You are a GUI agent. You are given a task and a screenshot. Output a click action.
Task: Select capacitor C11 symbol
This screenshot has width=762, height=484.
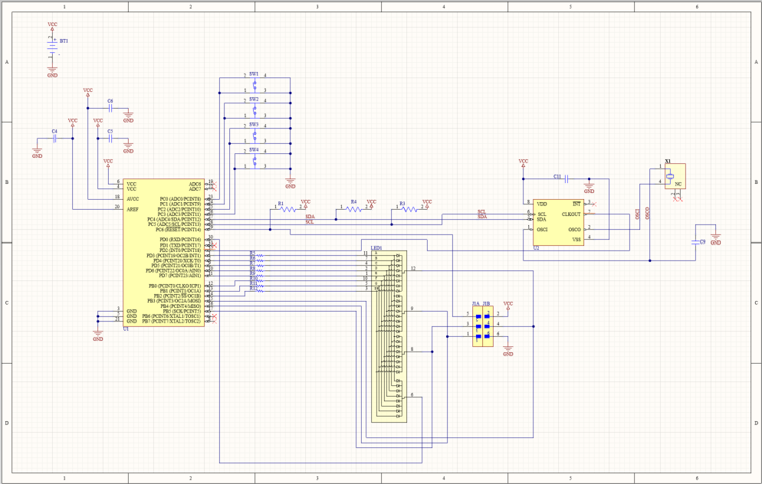[567, 179]
